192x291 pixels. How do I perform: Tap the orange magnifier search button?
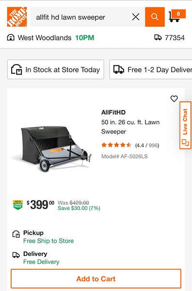click(155, 17)
